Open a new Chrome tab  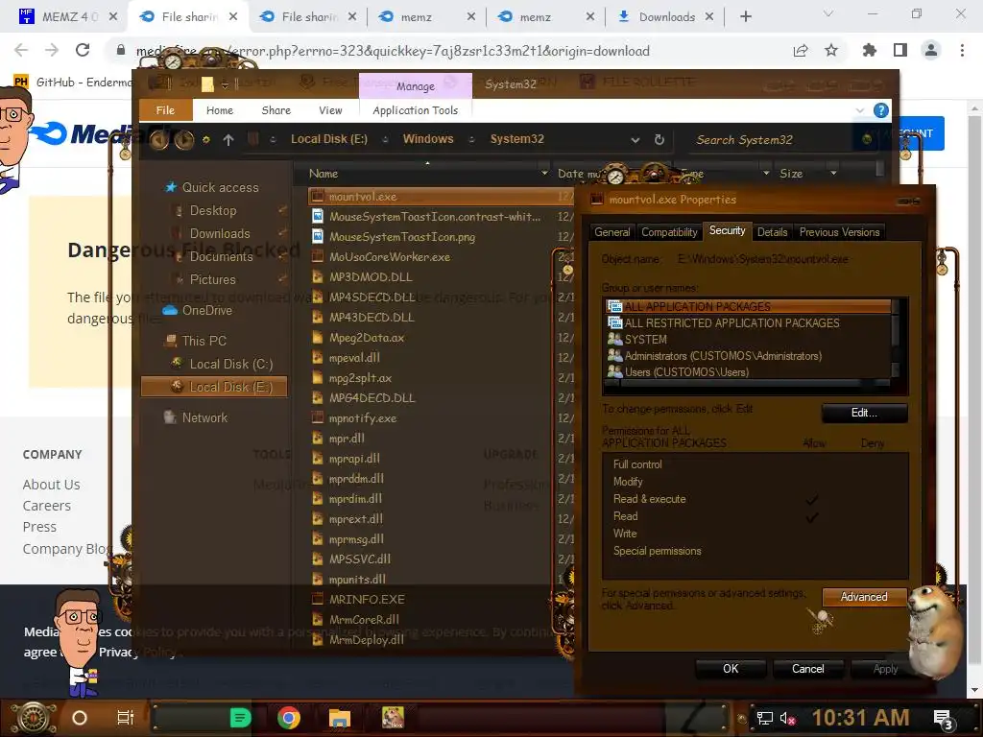tap(745, 17)
